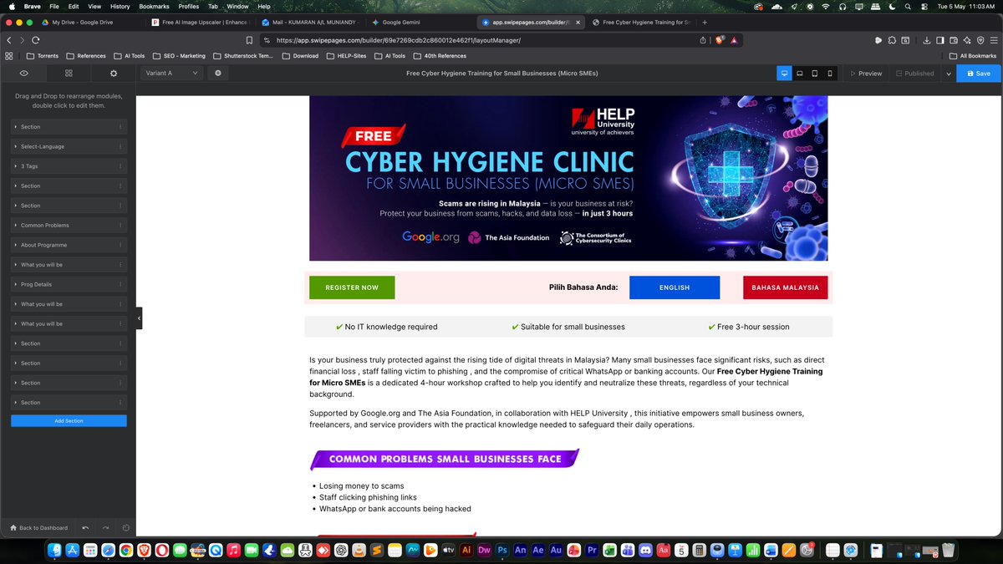
Task: Click the blue ENGLISH language button
Action: point(675,287)
